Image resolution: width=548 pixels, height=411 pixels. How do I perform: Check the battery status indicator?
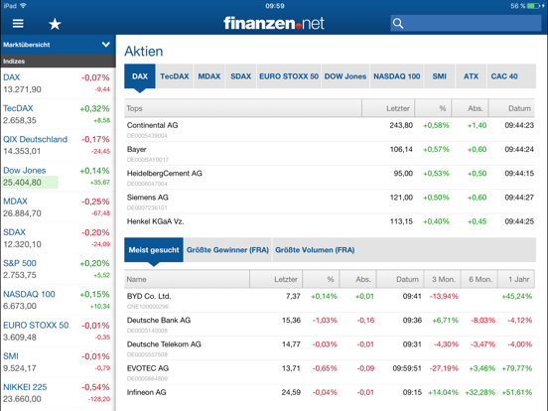pos(533,6)
